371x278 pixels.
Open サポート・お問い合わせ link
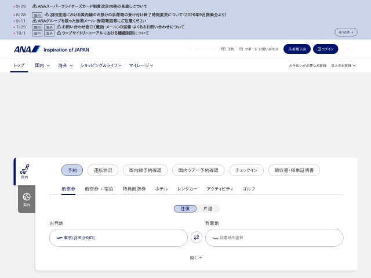click(x=259, y=49)
